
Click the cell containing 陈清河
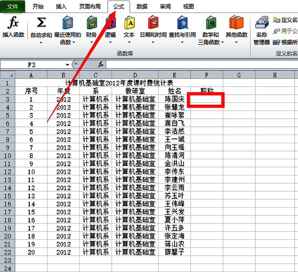(x=174, y=155)
